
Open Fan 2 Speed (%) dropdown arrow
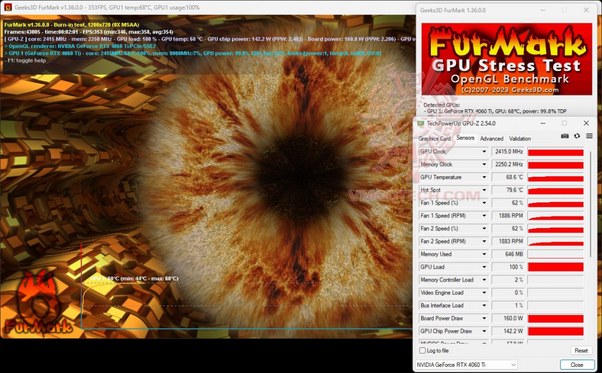pos(484,229)
